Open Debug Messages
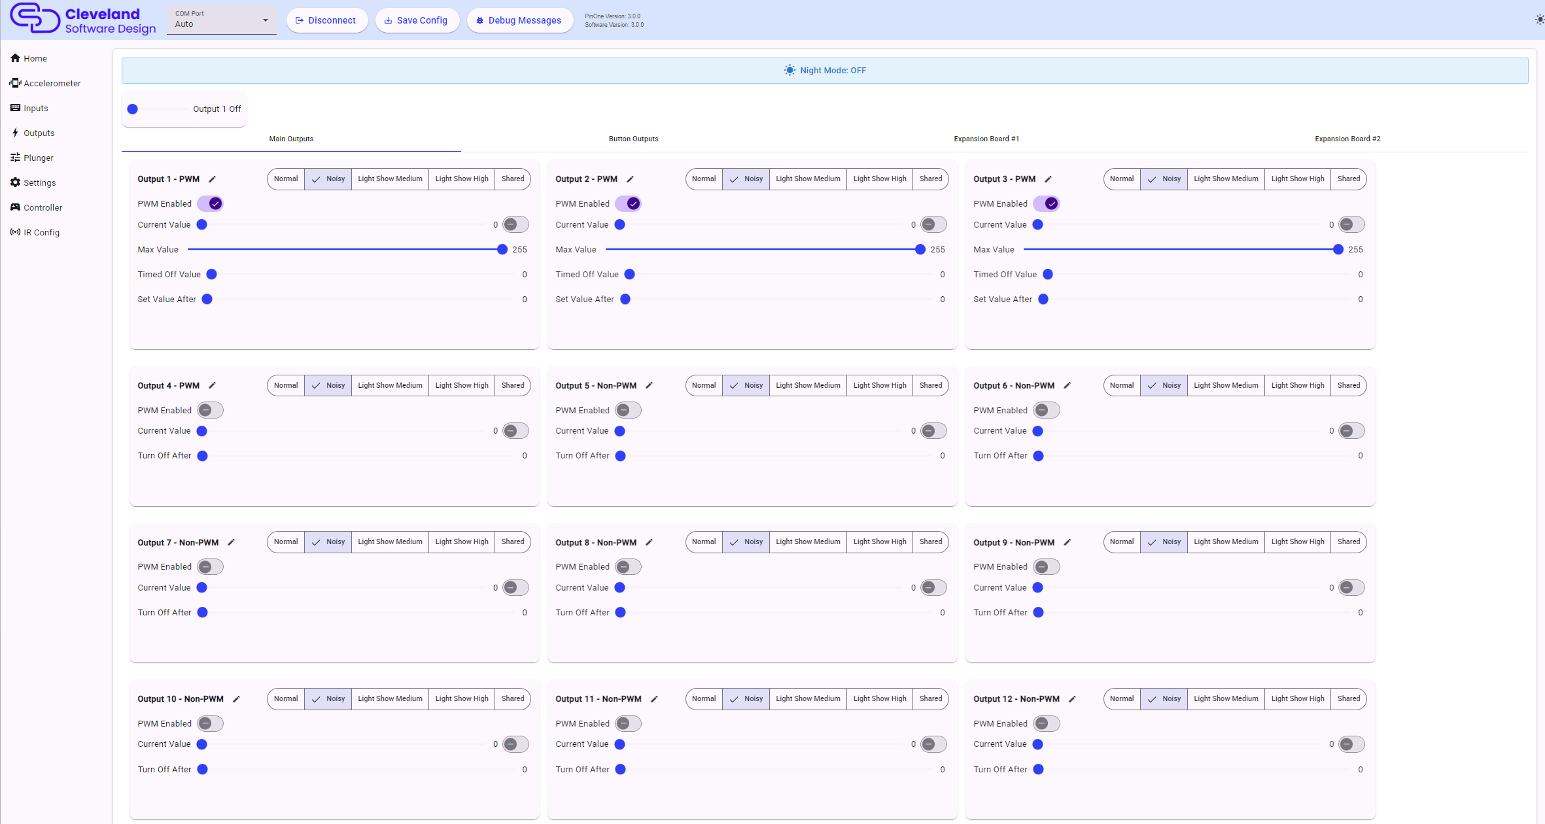The image size is (1545, 824). point(519,20)
